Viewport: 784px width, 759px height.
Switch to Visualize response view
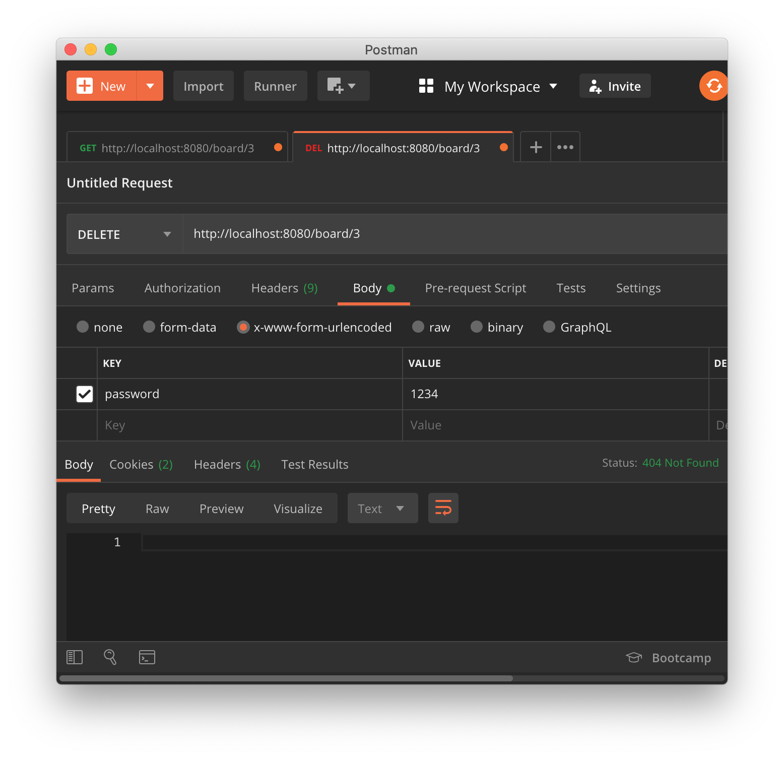298,508
